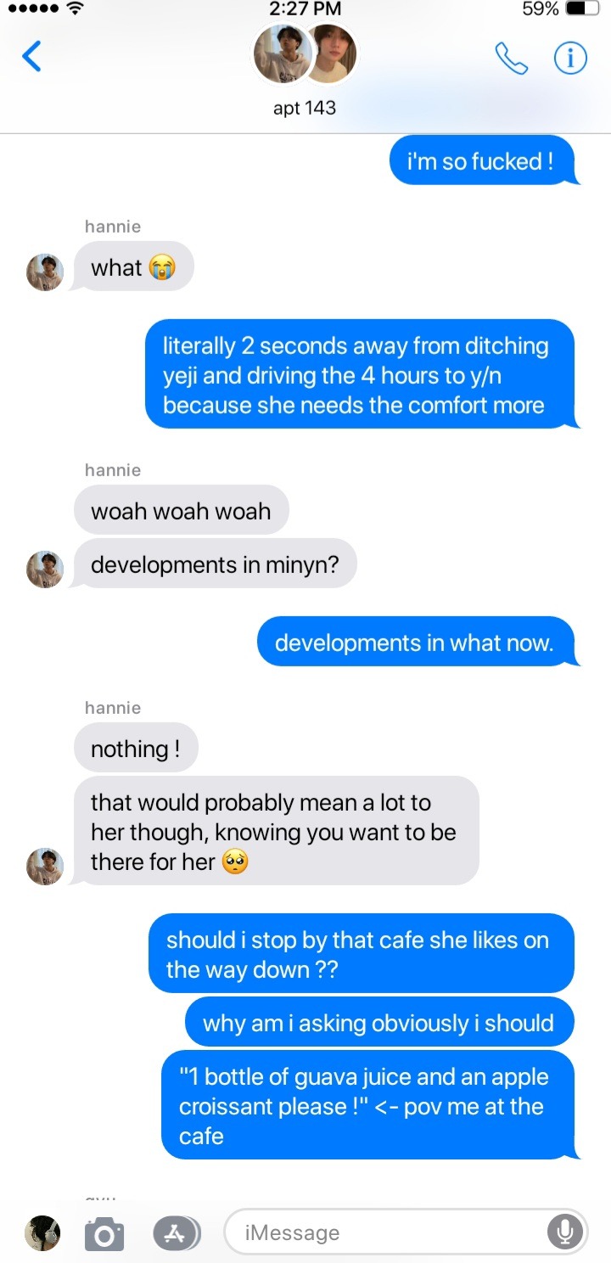The width and height of the screenshot is (611, 1263).
Task: Start a call with the phone icon
Action: (511, 58)
